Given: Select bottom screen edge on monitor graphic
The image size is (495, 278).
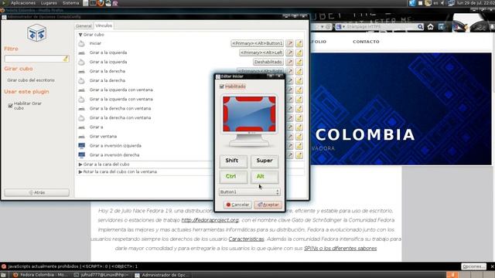Looking at the screenshot, I should [x=249, y=129].
